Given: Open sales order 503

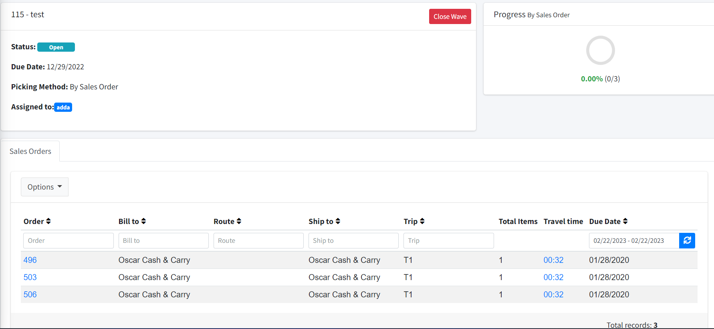Looking at the screenshot, I should point(30,277).
